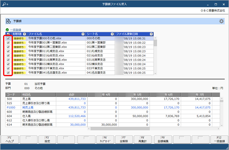Uncheck the 今年度予算001第一営業部.xlsx row checkbox

point(8,43)
